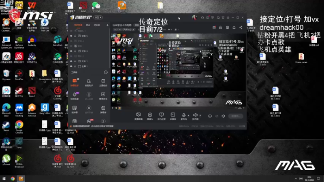Open the danmaku show tool
The height and width of the screenshot is (182, 324).
tap(103, 110)
